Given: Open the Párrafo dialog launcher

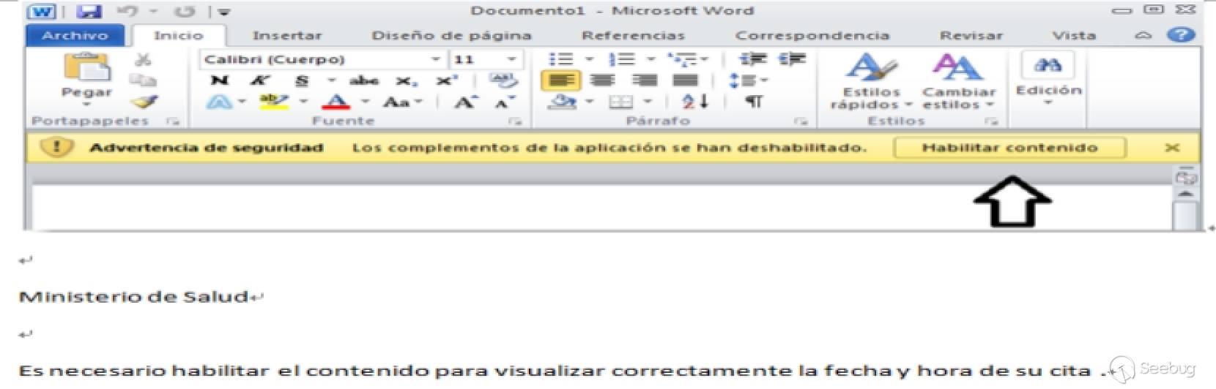Looking at the screenshot, I should click(x=801, y=121).
